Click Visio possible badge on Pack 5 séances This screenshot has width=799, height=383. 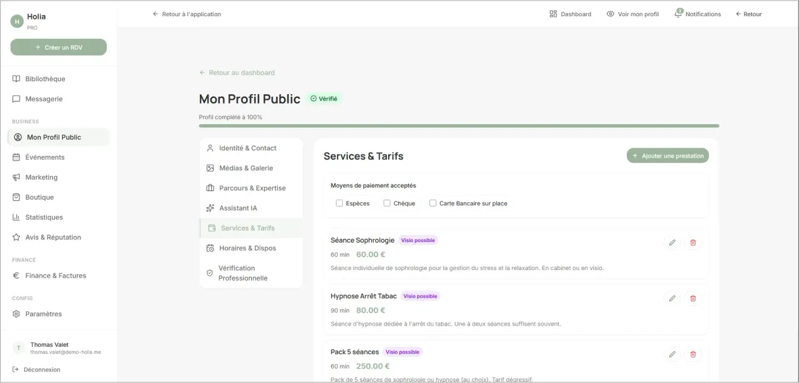click(x=403, y=352)
